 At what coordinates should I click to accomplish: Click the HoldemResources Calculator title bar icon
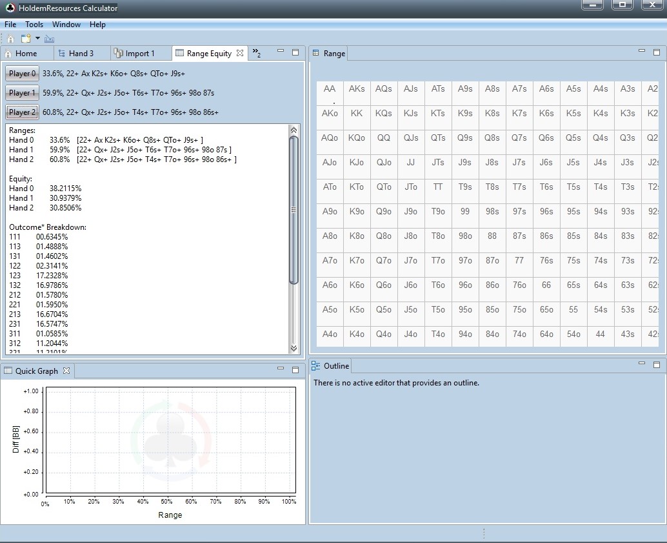(x=10, y=8)
